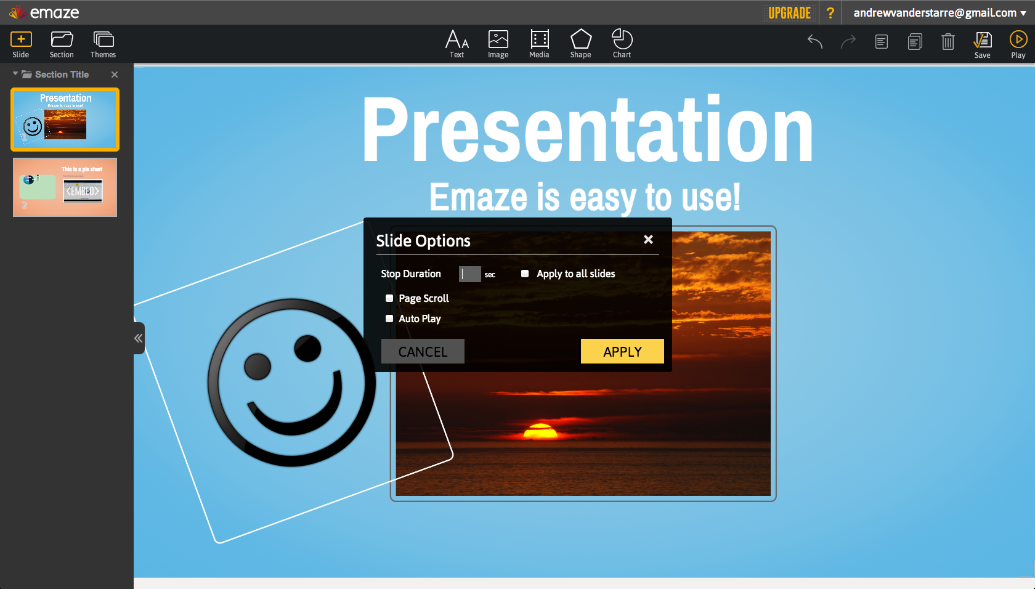Redo the last action
The height and width of the screenshot is (589, 1035).
tap(848, 41)
